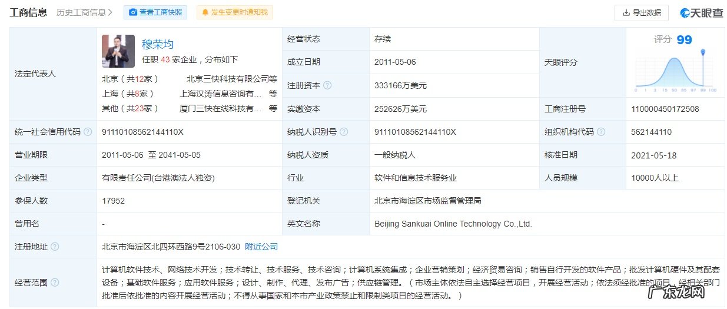Click the help icon next to 注册地址

[x=55, y=247]
